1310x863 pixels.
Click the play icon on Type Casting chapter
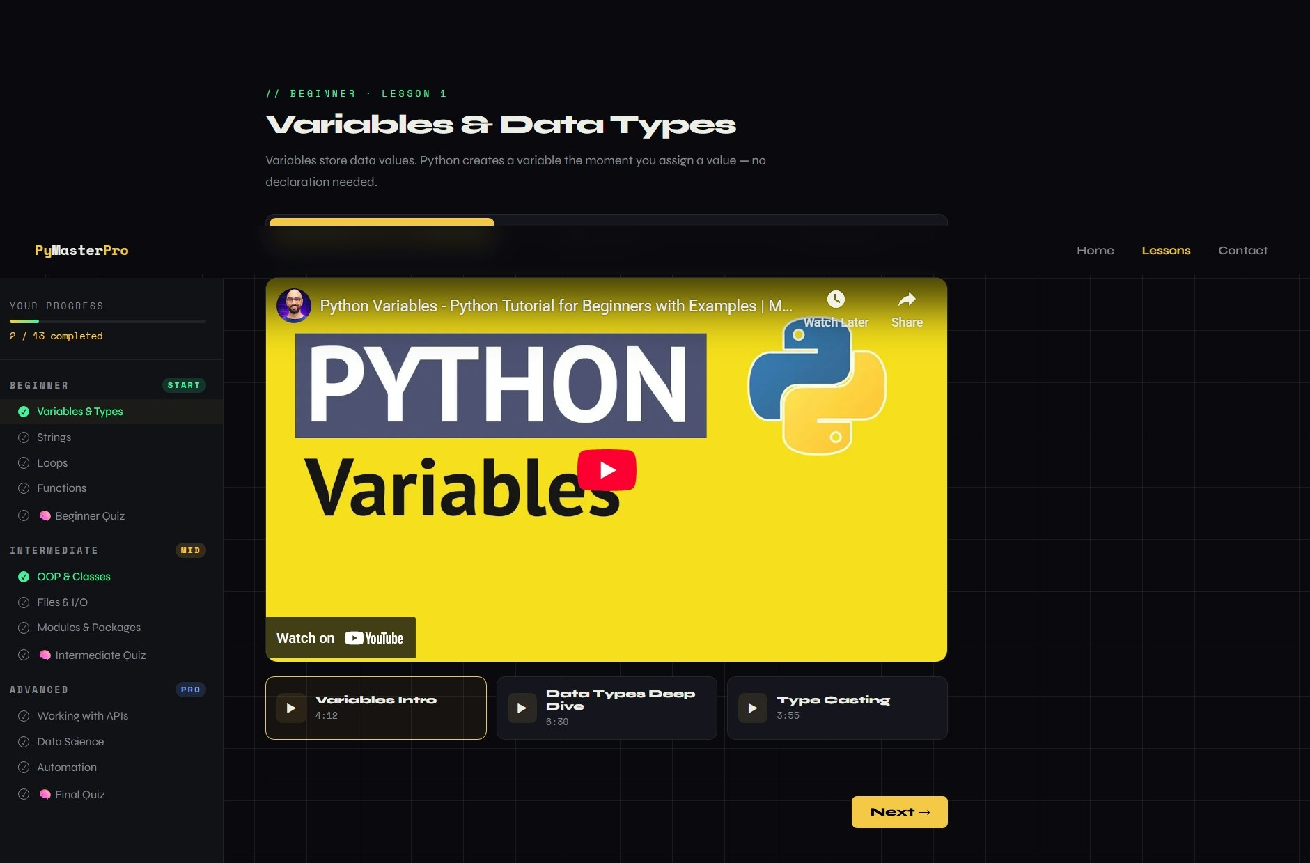click(x=752, y=708)
